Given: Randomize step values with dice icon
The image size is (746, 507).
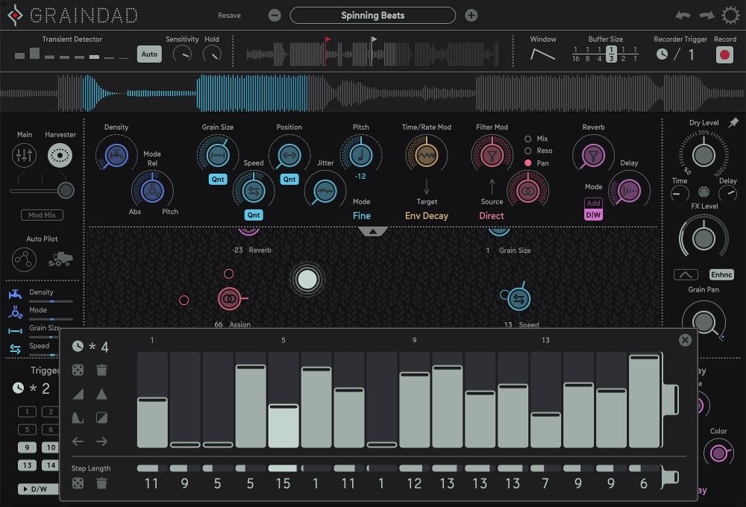Looking at the screenshot, I should tap(78, 370).
